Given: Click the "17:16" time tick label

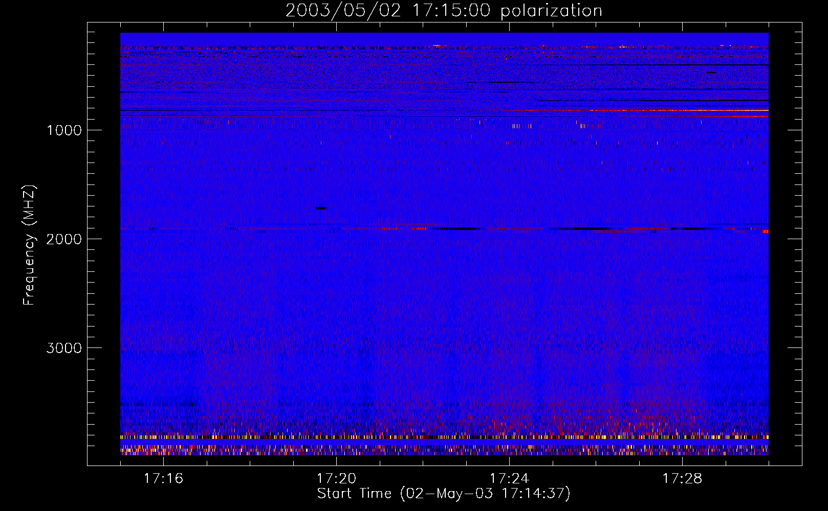Looking at the screenshot, I should (x=163, y=478).
